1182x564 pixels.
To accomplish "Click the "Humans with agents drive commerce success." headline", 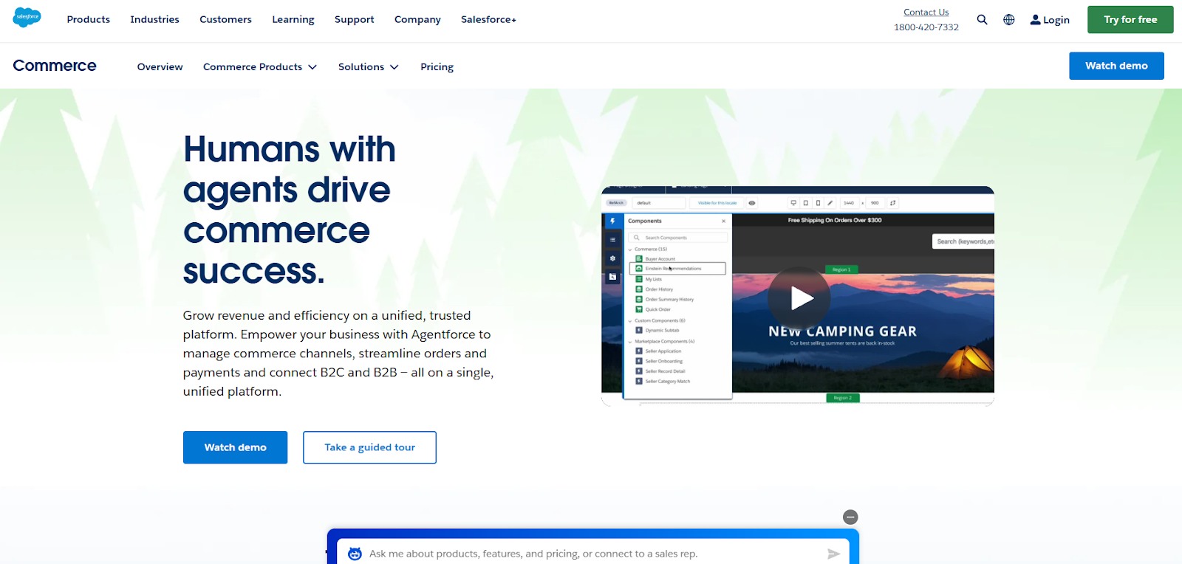I will [290, 210].
